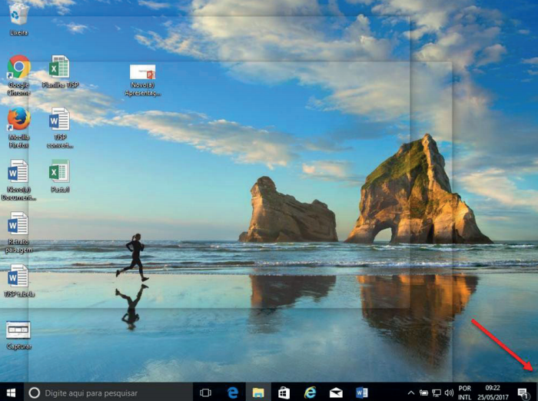Select the Google Chrome desktop shortcut
This screenshot has height=401, width=538.
tap(19, 68)
